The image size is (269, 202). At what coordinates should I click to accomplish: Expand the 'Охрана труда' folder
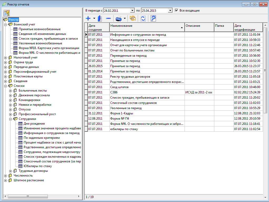point(5,62)
